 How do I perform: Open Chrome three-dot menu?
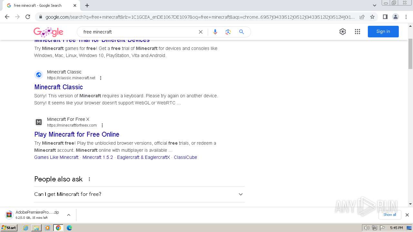405,17
